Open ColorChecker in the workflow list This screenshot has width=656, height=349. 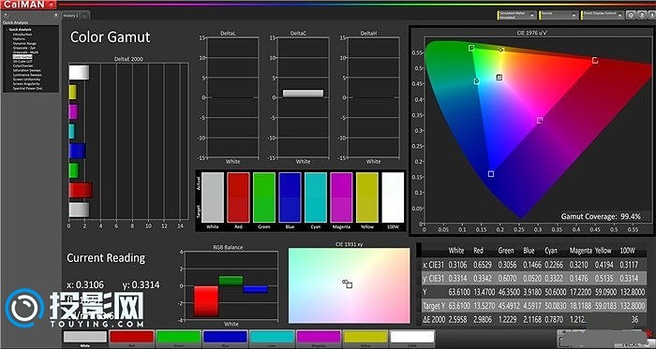pos(22,65)
